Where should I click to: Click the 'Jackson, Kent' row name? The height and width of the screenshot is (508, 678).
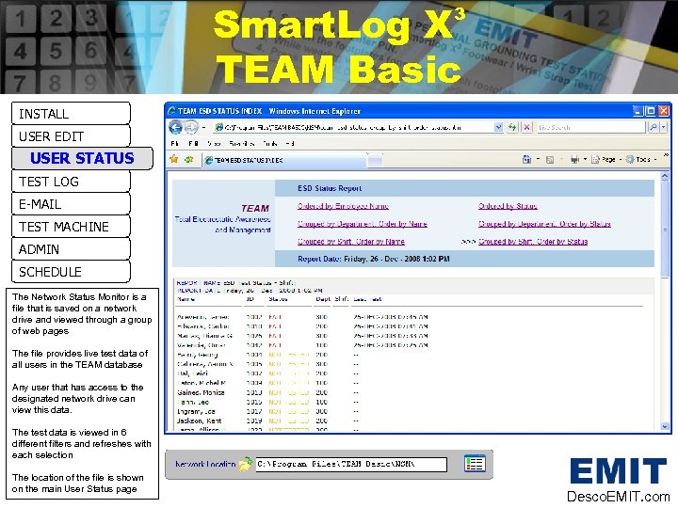pos(199,421)
